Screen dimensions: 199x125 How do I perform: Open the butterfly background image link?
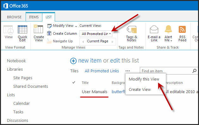118,92
